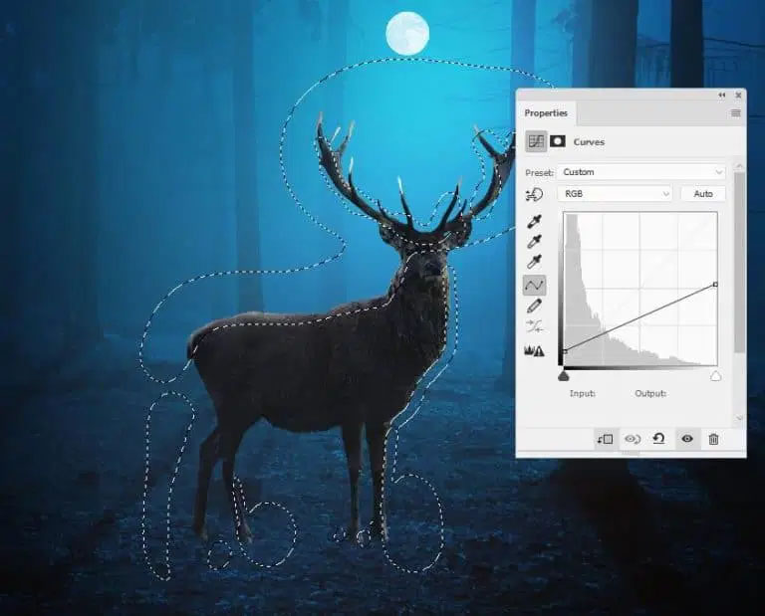Viewport: 765px width, 616px height.
Task: Click the Properties panel vertical scrollbar thumb
Action: 739,262
